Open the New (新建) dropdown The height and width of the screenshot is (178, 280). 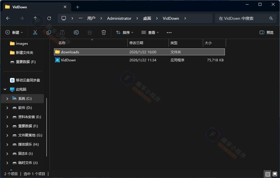pos(14,32)
